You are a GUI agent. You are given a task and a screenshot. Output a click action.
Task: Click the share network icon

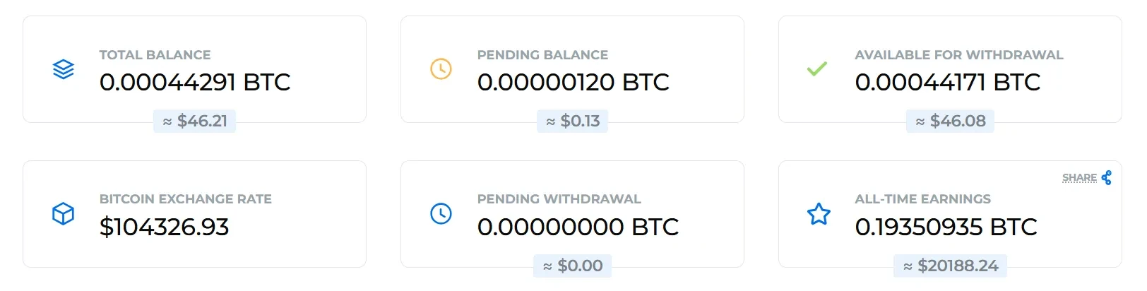pyautogui.click(x=1107, y=178)
